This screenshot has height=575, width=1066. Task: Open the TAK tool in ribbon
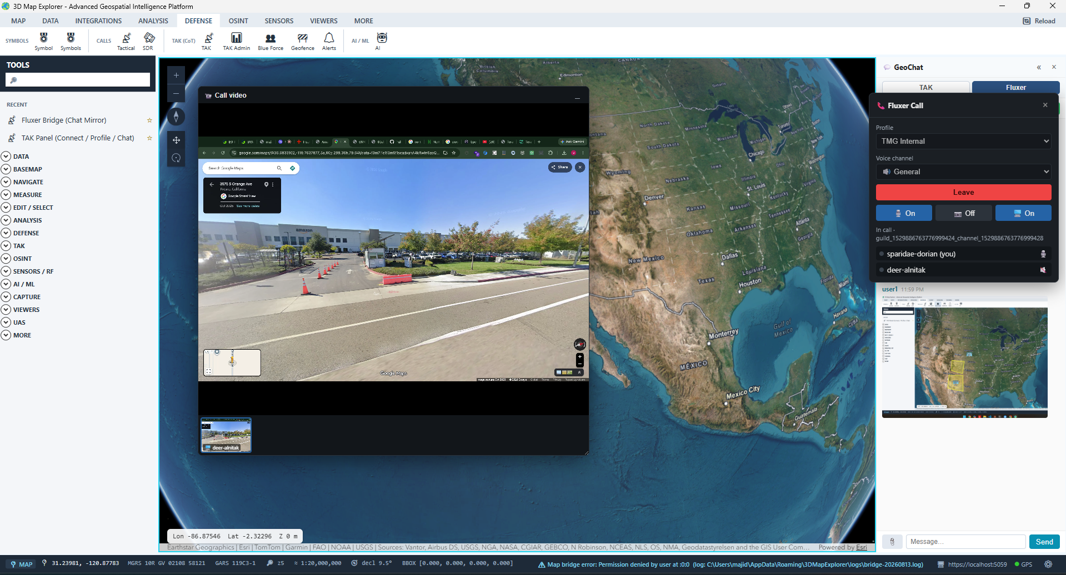pyautogui.click(x=207, y=41)
